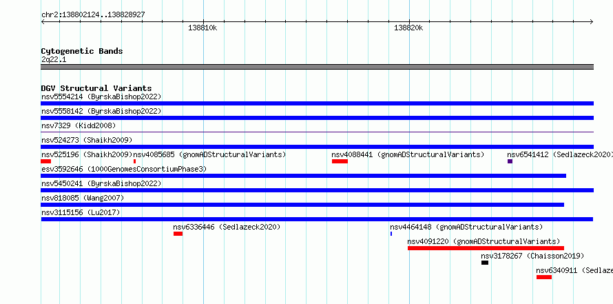Image resolution: width=613 pixels, height=304 pixels.
Task: Open the nsv3178267 (Chaisson2019) label
Action: coord(532,256)
